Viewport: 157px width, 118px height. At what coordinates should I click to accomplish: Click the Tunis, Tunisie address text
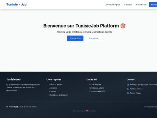point(136,93)
